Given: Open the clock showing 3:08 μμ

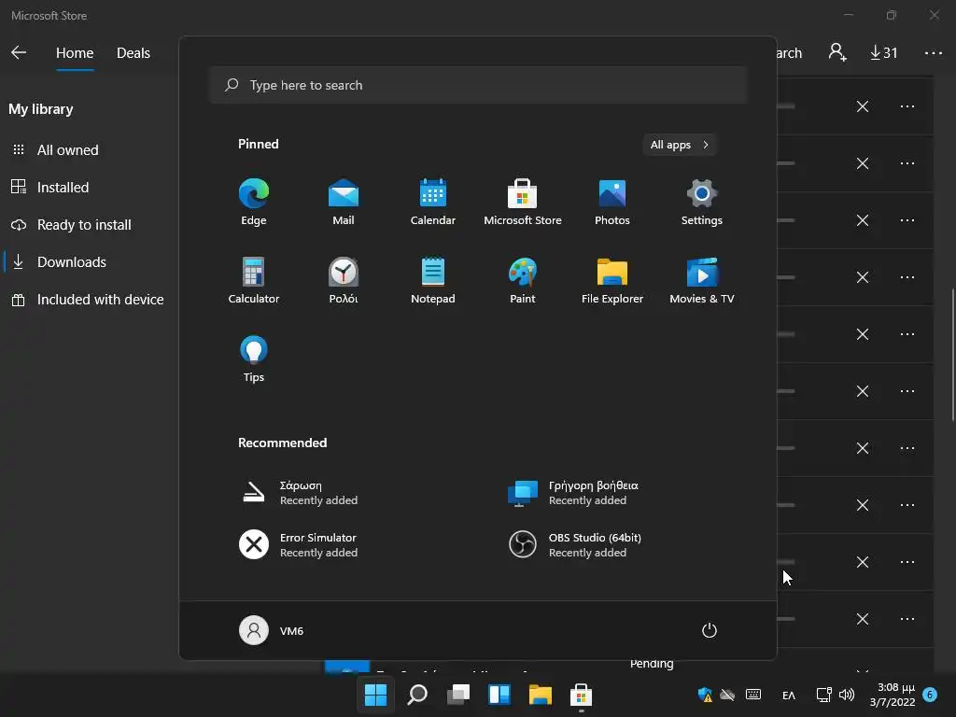Looking at the screenshot, I should pyautogui.click(x=893, y=695).
